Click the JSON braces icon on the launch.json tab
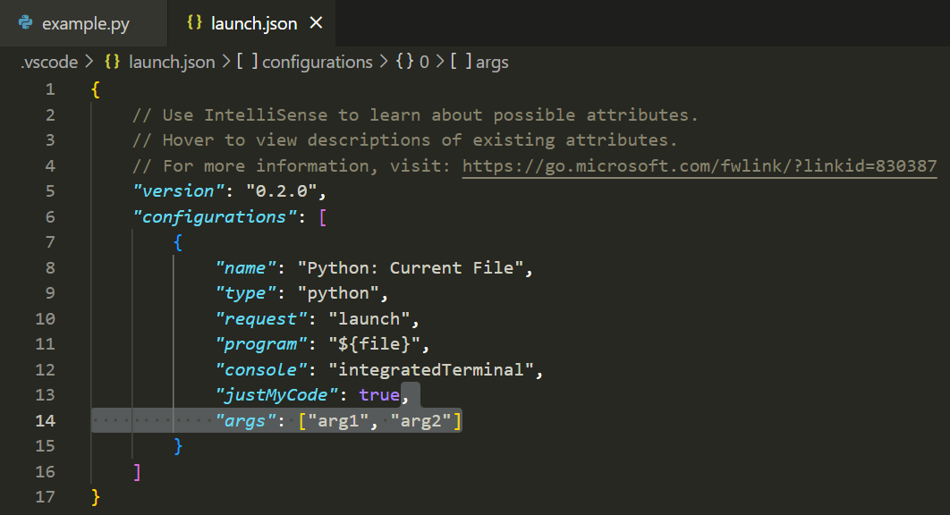This screenshot has height=515, width=950. tap(193, 23)
